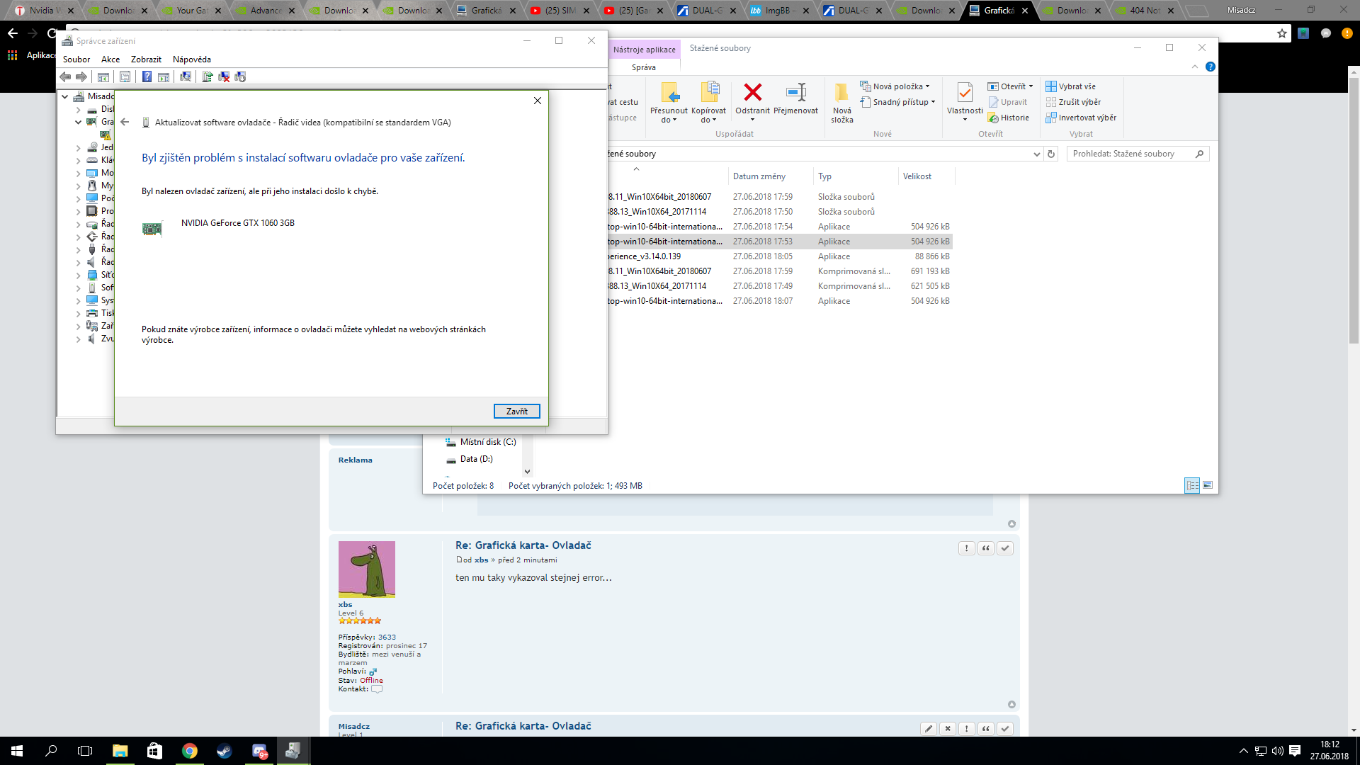
Task: Open Chrome from the taskbar
Action: click(x=190, y=751)
